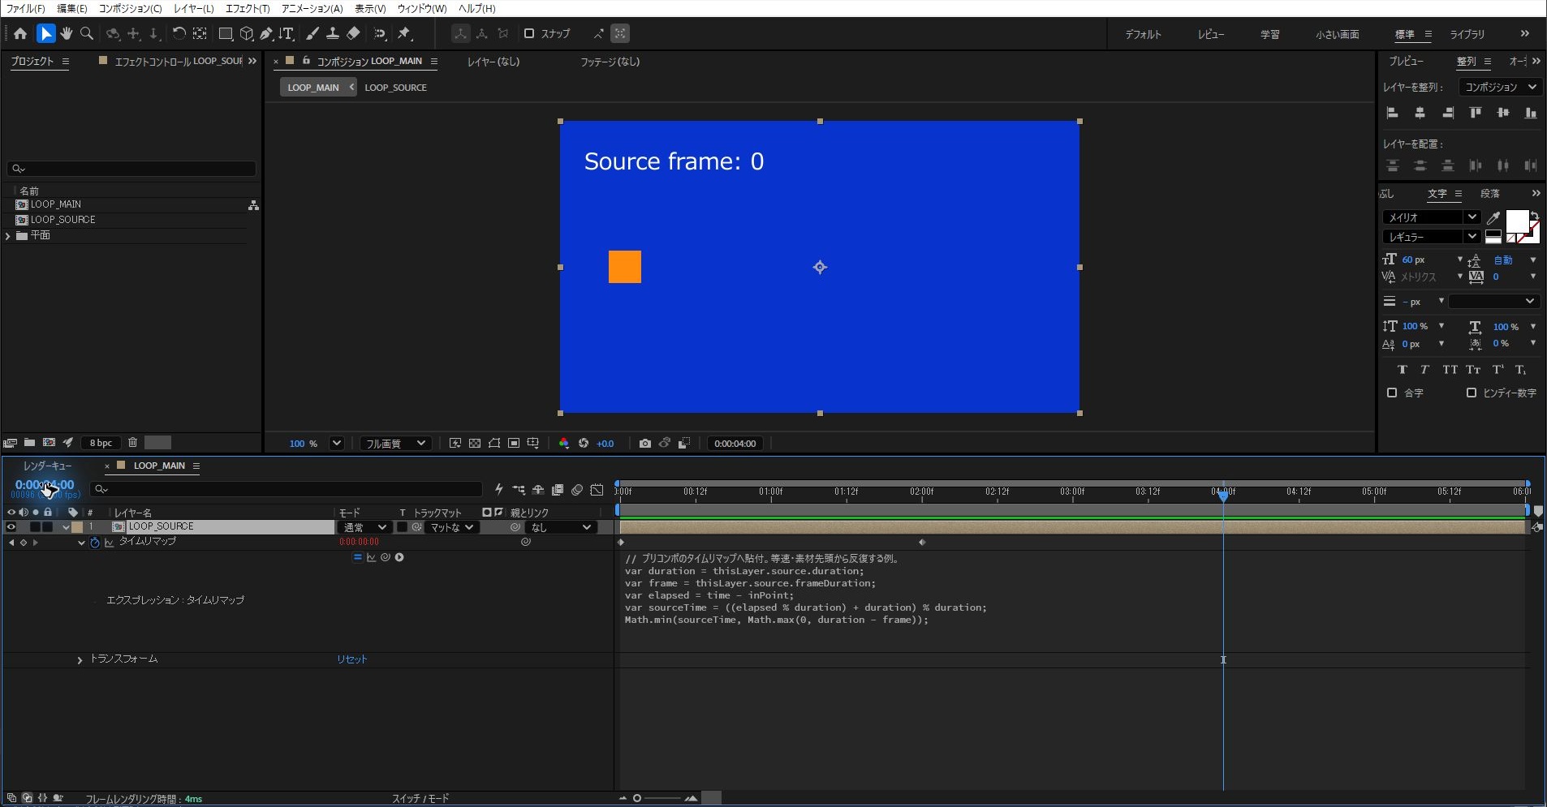This screenshot has height=807, width=1547.
Task: Select the Eraser tool
Action: pos(353,33)
